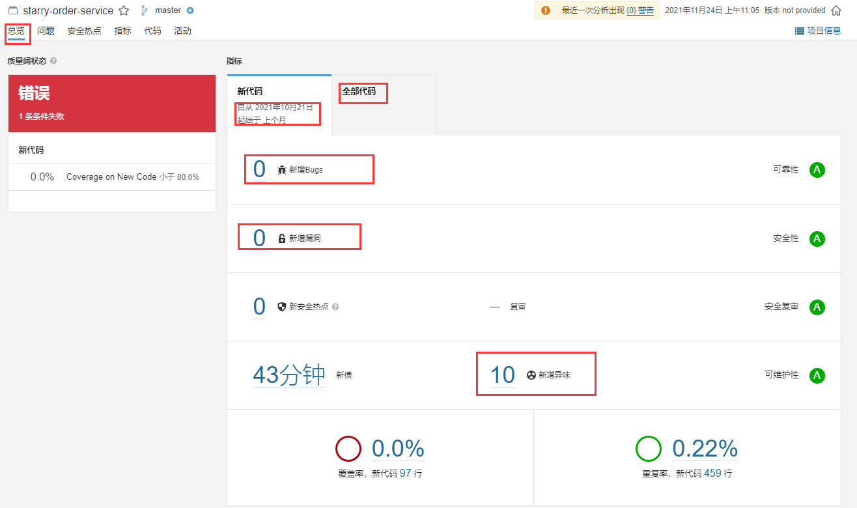Viewport: 857px width, 508px height.
Task: Switch to the 指标 navigation tab
Action: point(122,31)
